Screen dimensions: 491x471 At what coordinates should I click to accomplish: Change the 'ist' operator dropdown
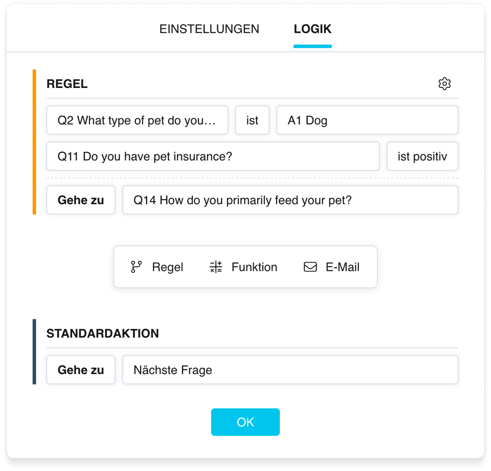click(252, 120)
